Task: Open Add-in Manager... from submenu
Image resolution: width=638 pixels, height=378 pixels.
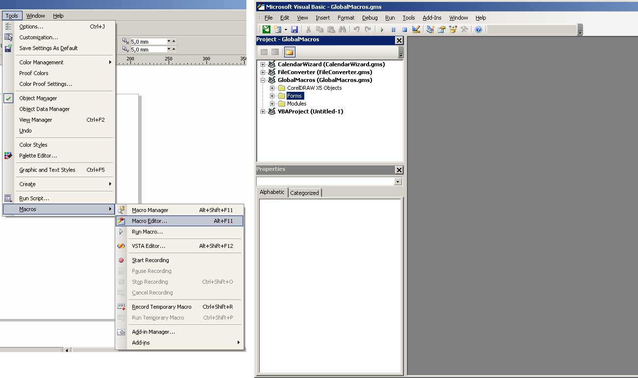Action: point(179,332)
